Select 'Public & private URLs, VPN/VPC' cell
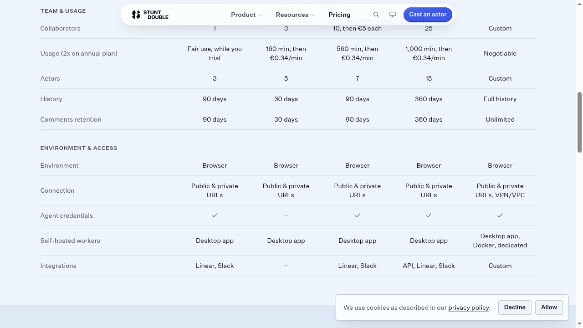583x328 pixels. [500, 190]
